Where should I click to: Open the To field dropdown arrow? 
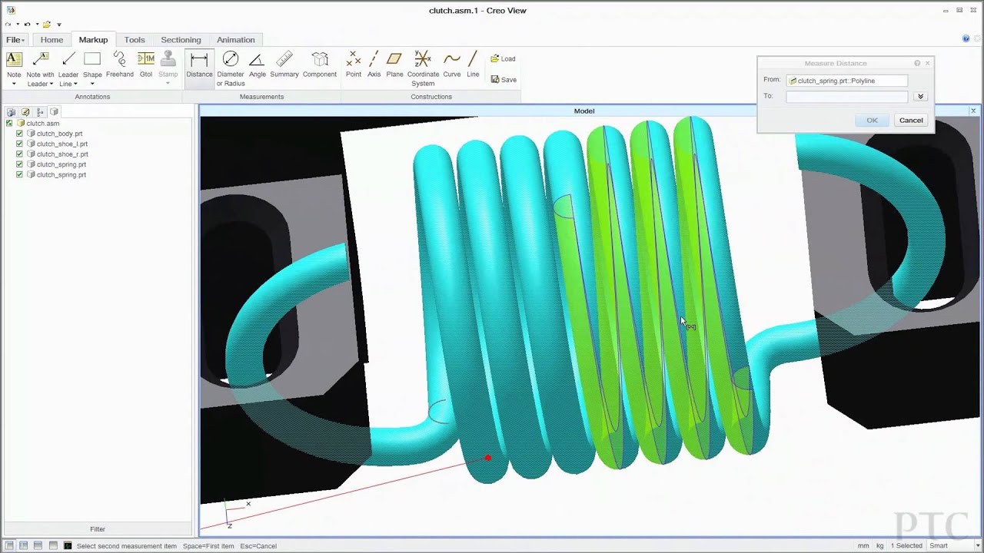[920, 97]
